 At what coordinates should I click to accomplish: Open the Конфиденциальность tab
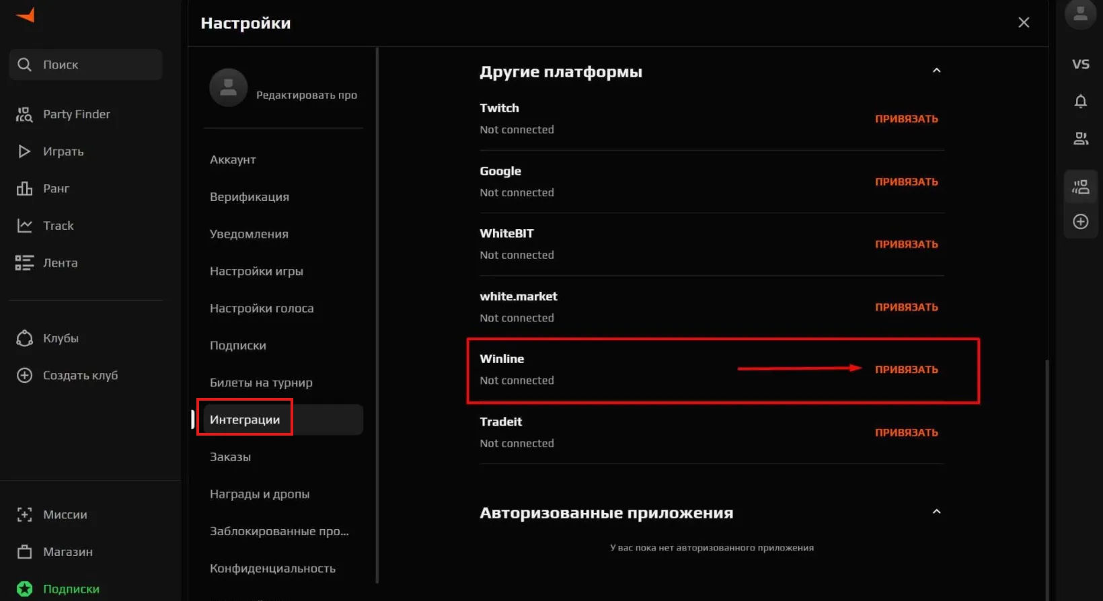(272, 569)
